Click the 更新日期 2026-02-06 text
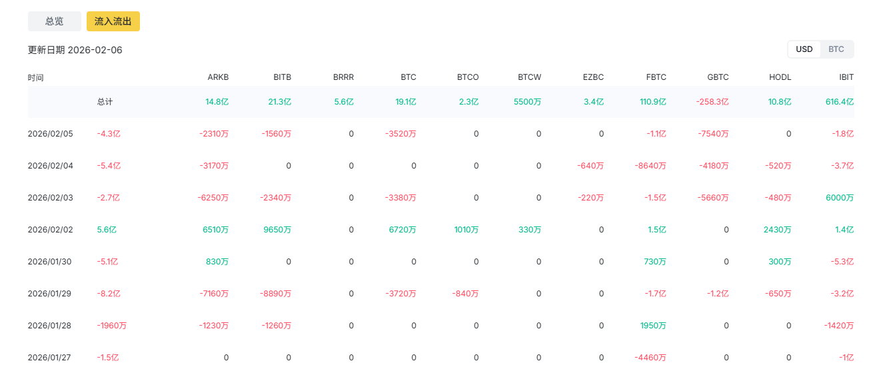Image resolution: width=869 pixels, height=373 pixels. tap(75, 50)
